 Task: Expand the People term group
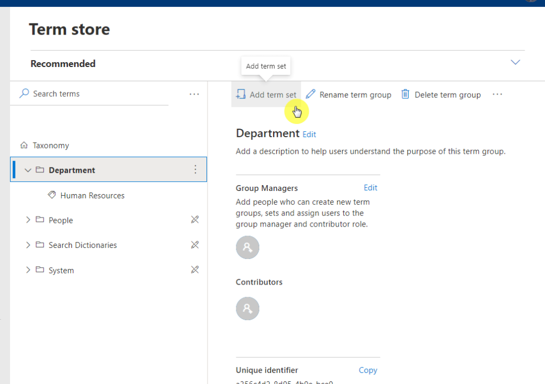[28, 220]
